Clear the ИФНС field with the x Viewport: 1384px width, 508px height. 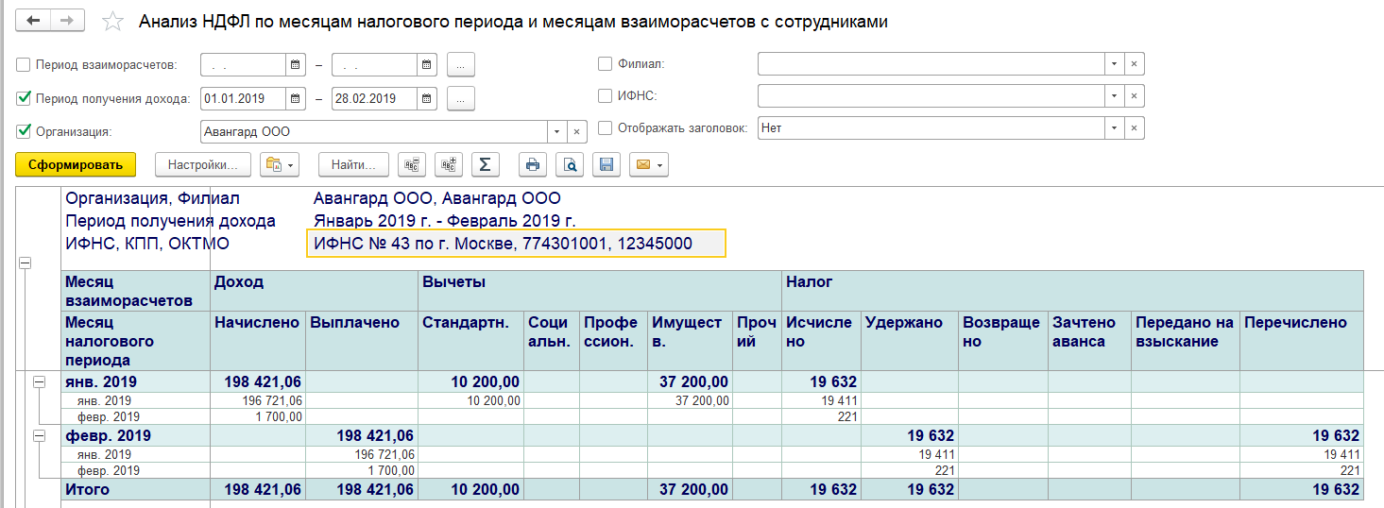point(1135,96)
